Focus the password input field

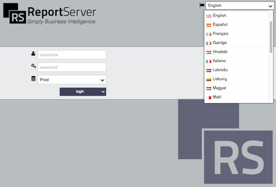click(72, 67)
